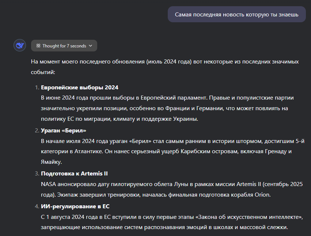
Task: Click list number 4 marker
Action: click(36, 206)
